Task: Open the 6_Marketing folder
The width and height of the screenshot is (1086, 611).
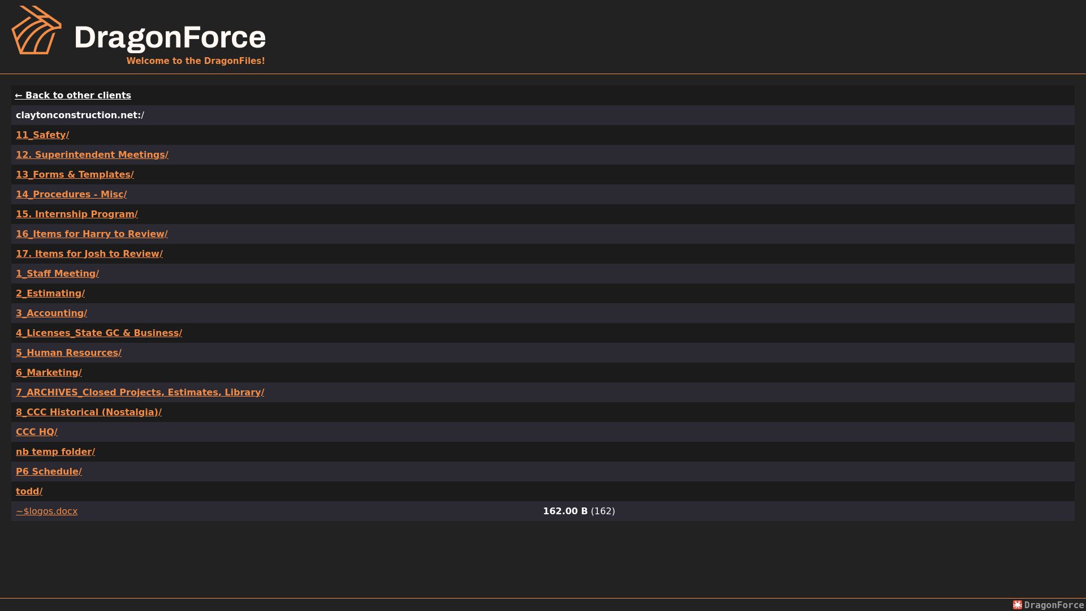Action: tap(49, 372)
